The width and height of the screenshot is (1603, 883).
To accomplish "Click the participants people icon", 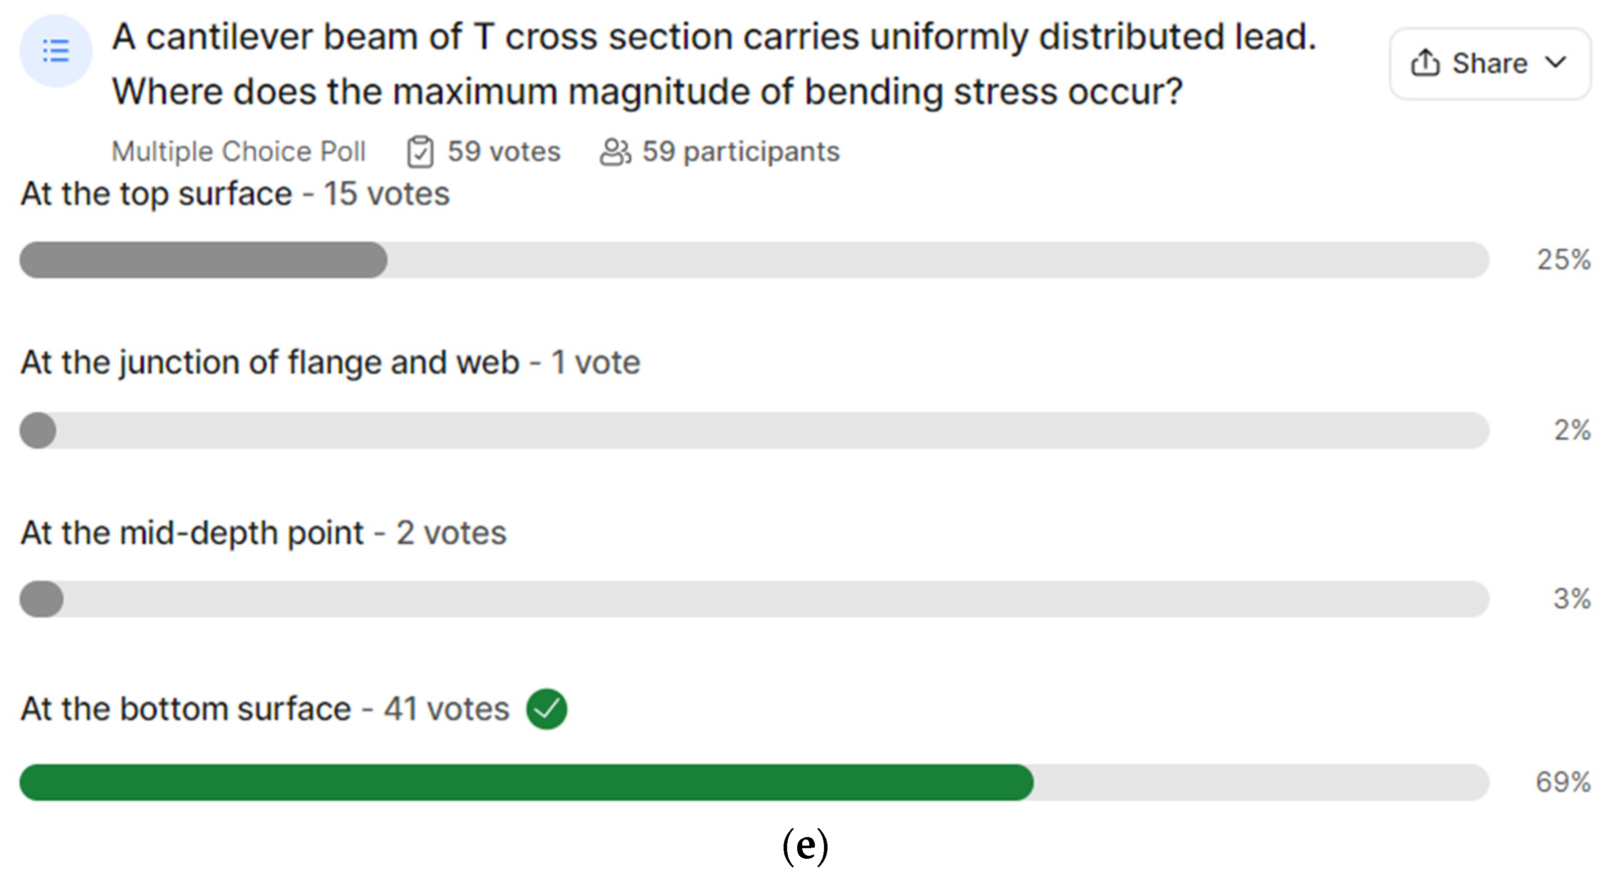I will (615, 152).
